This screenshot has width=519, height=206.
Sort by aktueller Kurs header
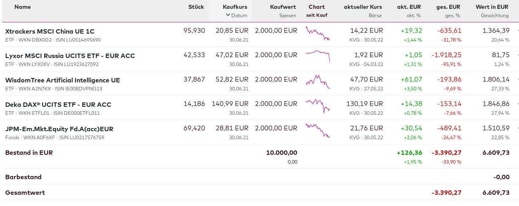point(363,7)
